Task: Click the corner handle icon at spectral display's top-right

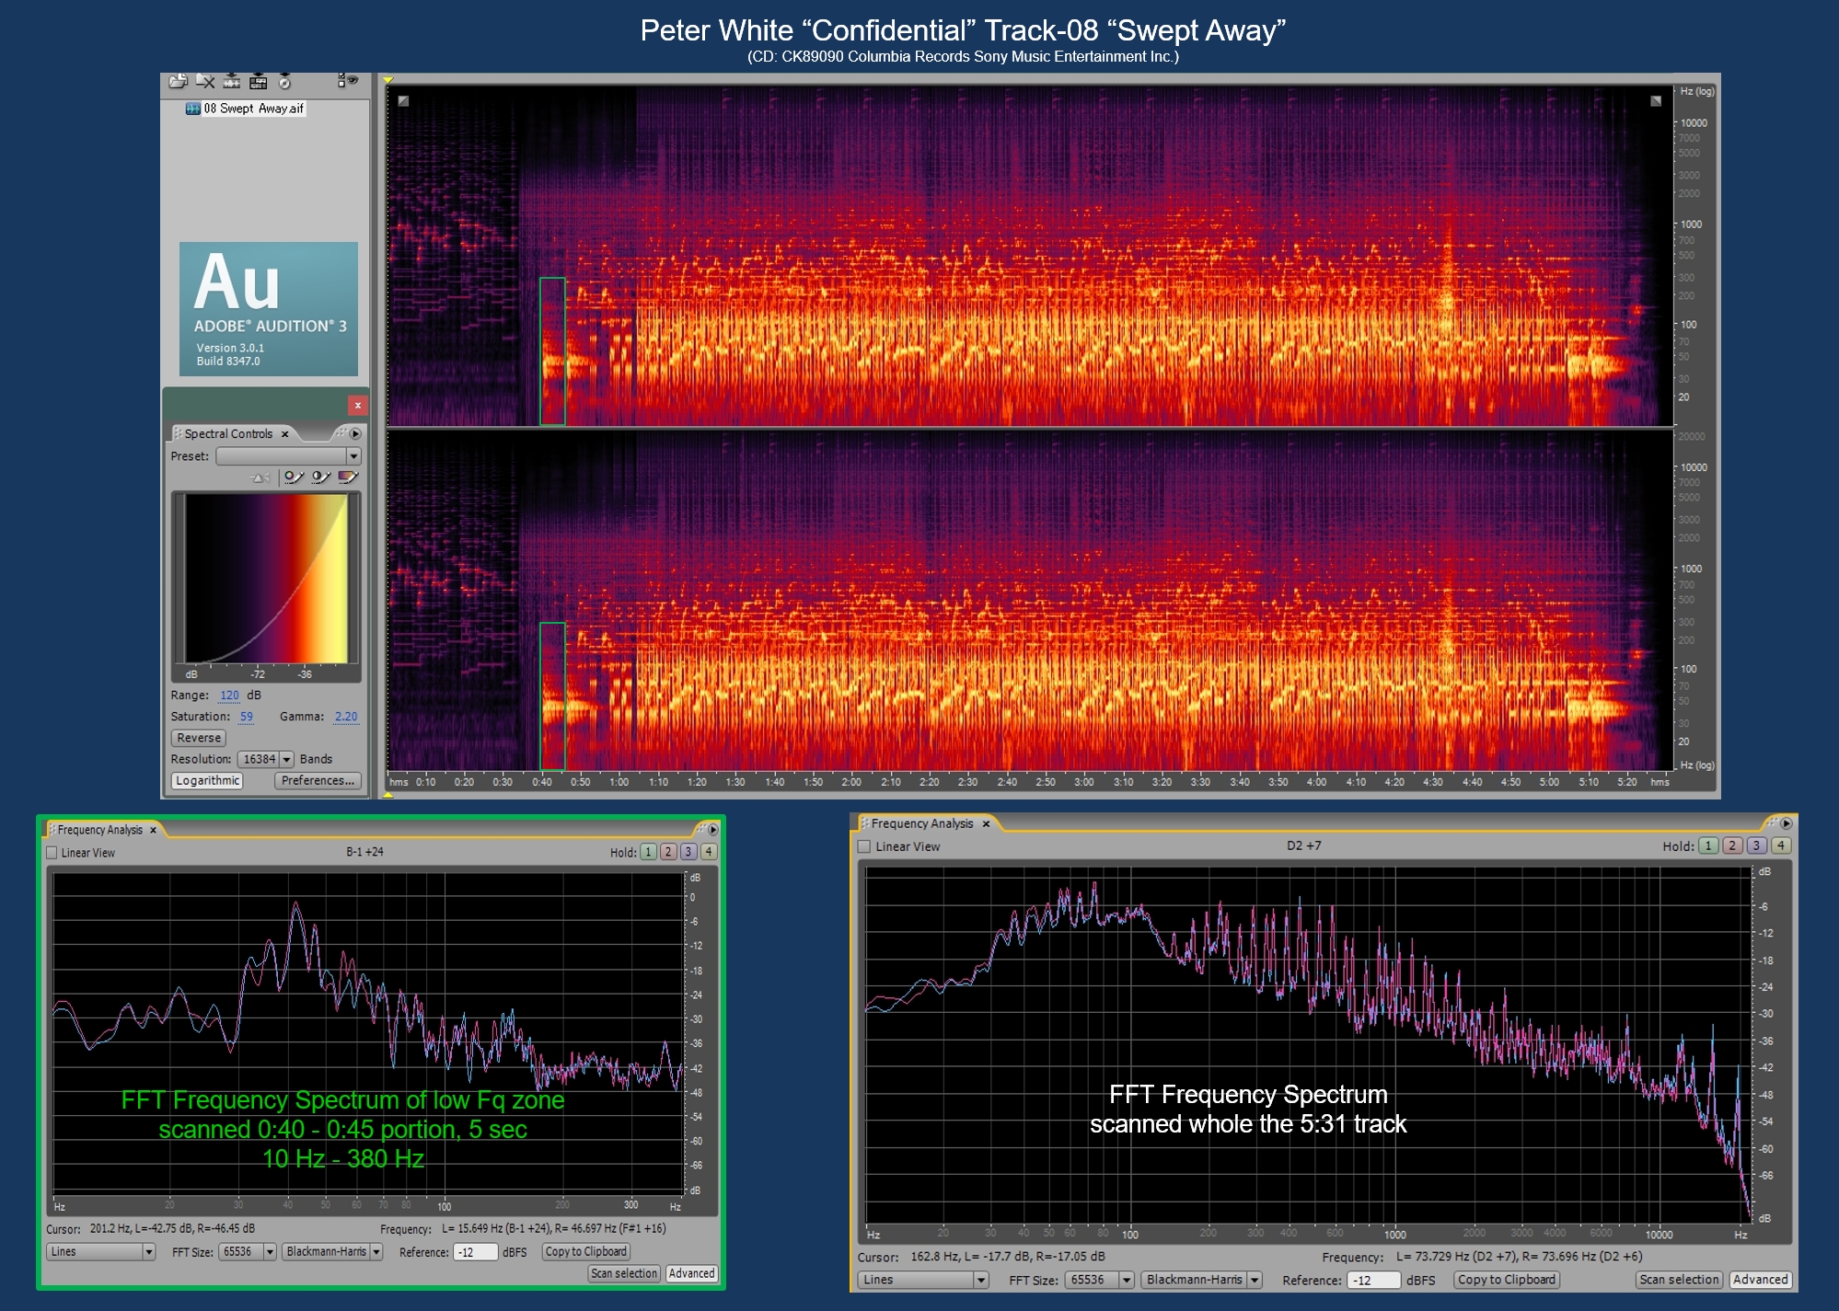Action: 1656,100
